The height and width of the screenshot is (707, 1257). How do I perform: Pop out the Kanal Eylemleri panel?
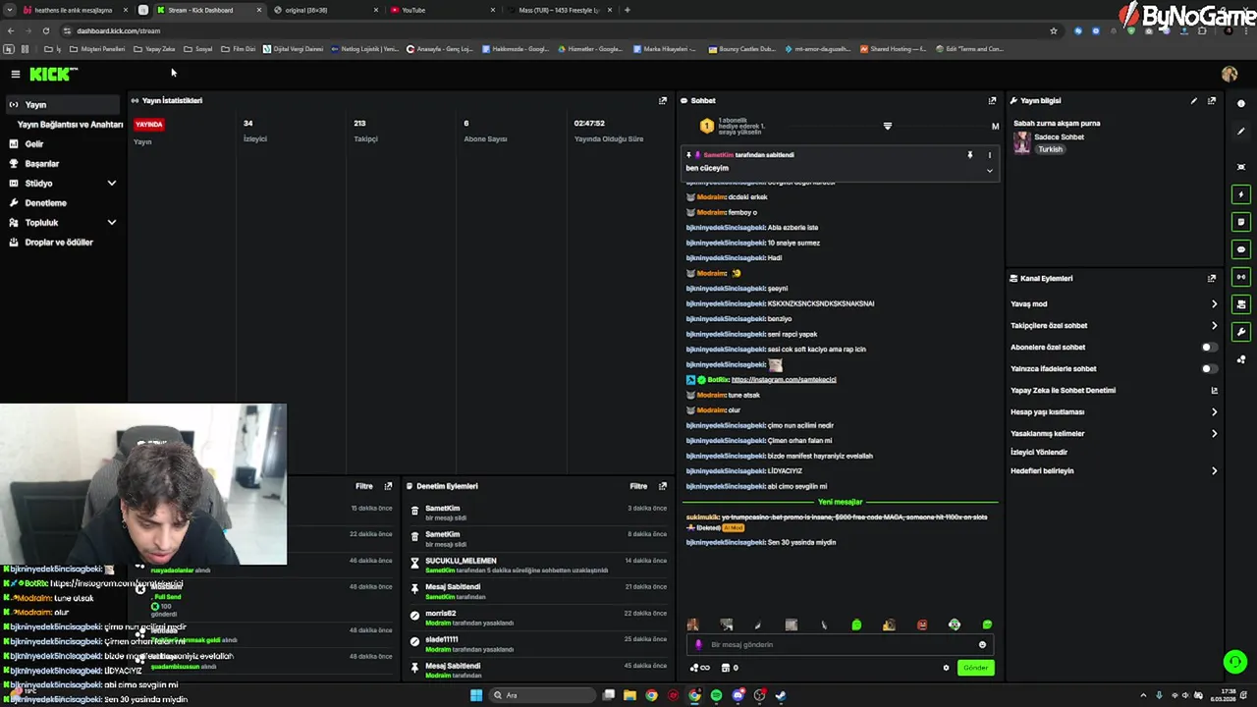click(x=1212, y=278)
